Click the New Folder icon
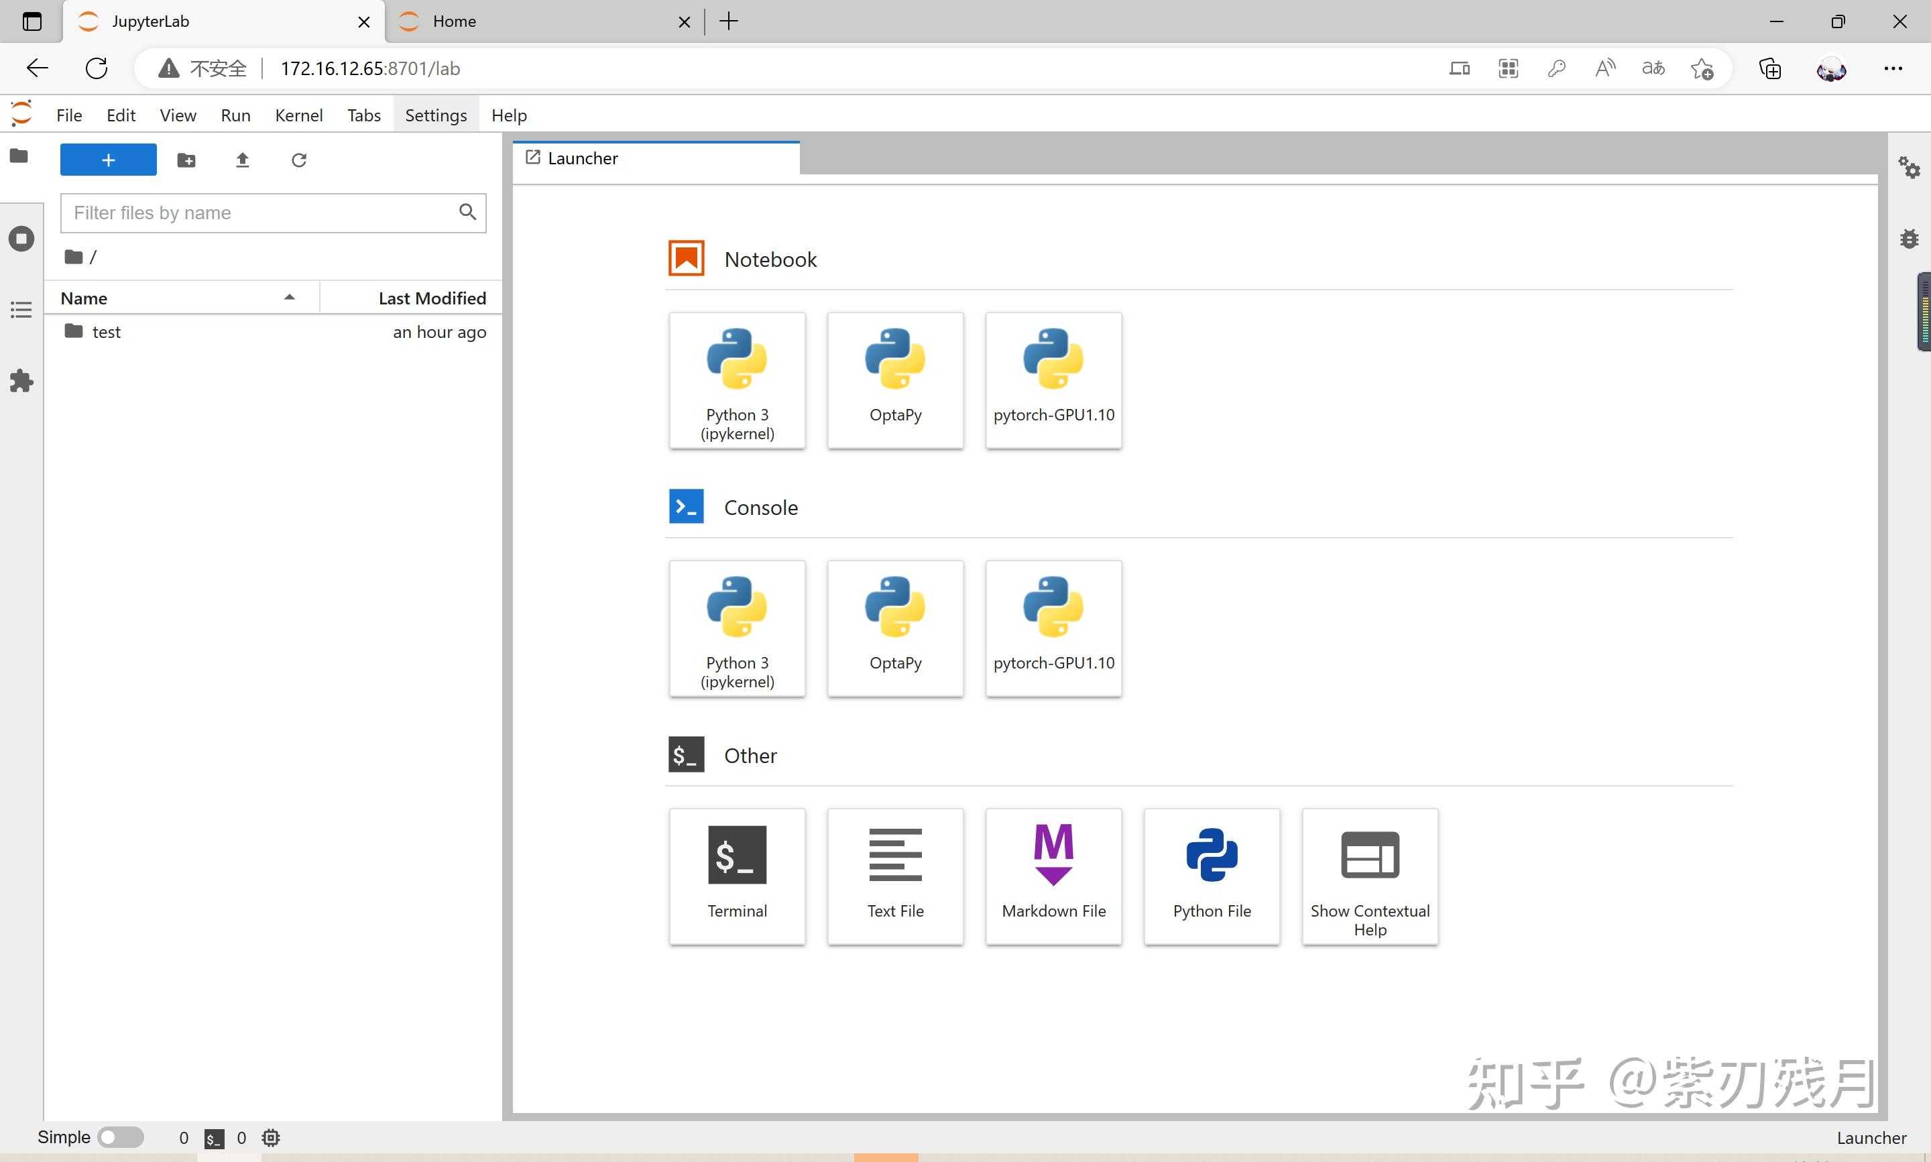 pos(186,160)
